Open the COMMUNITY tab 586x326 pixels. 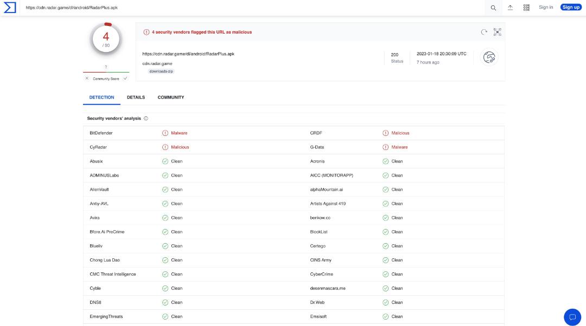click(171, 97)
